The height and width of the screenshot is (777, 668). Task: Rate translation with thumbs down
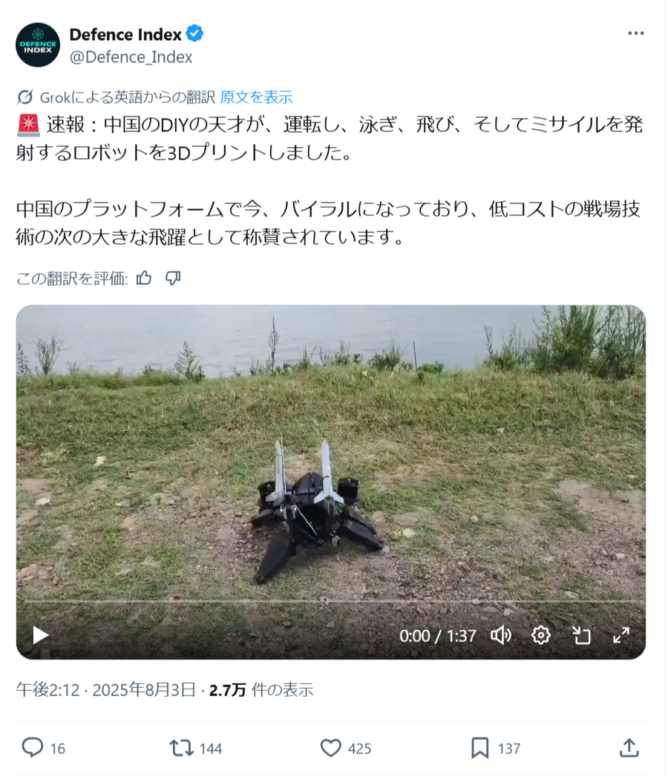coord(173,278)
